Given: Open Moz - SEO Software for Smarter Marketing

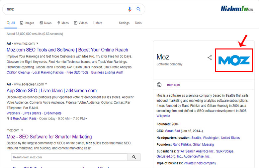Looking at the screenshot, I should tap(49, 136).
